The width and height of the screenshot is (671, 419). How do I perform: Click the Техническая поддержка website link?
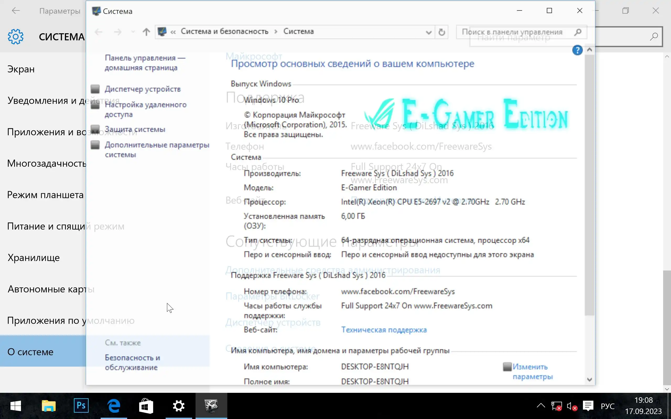coord(384,329)
